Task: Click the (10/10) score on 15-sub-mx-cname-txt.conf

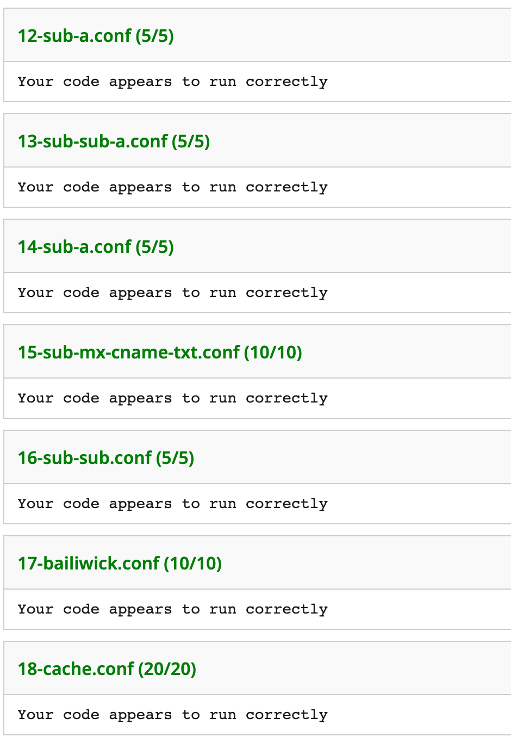Action: (x=273, y=352)
